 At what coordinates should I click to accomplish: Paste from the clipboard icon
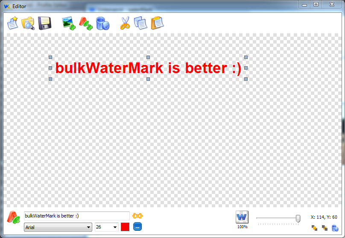click(157, 23)
